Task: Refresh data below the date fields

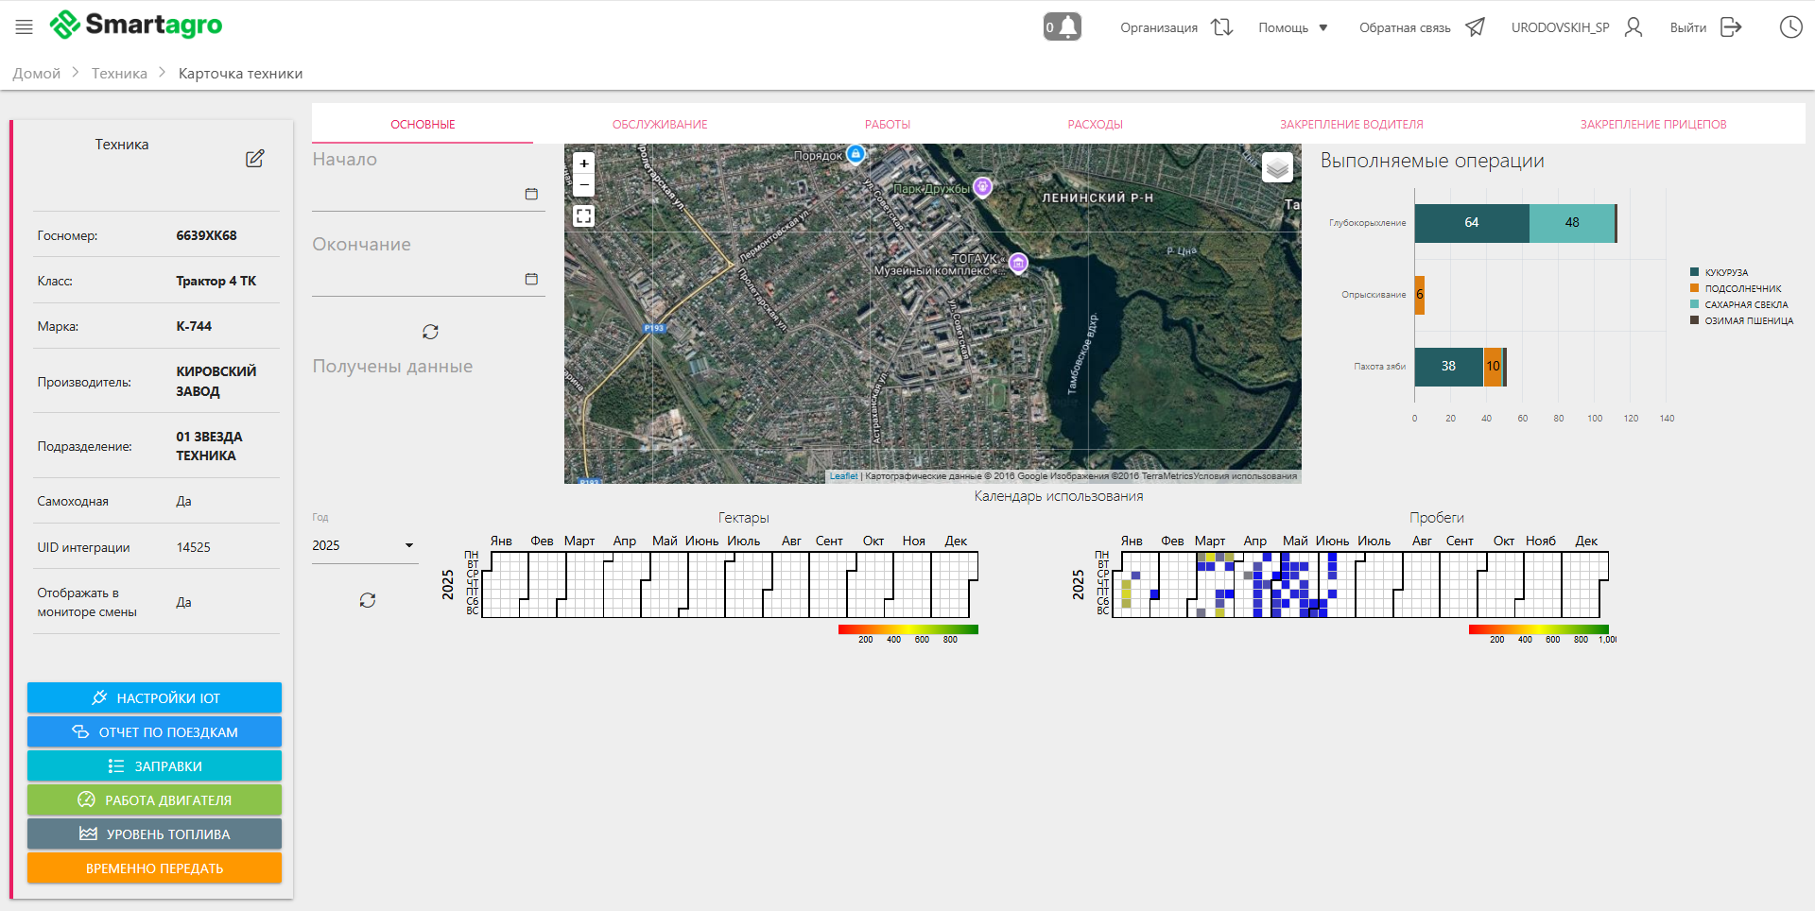Action: tap(430, 332)
